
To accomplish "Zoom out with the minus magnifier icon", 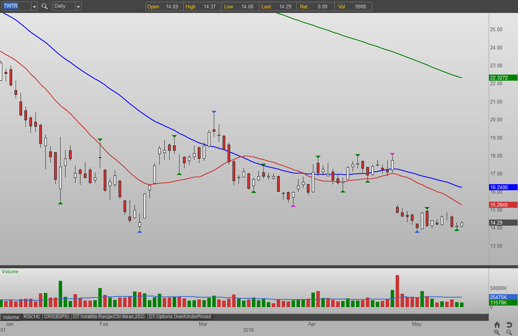I will pos(509,332).
